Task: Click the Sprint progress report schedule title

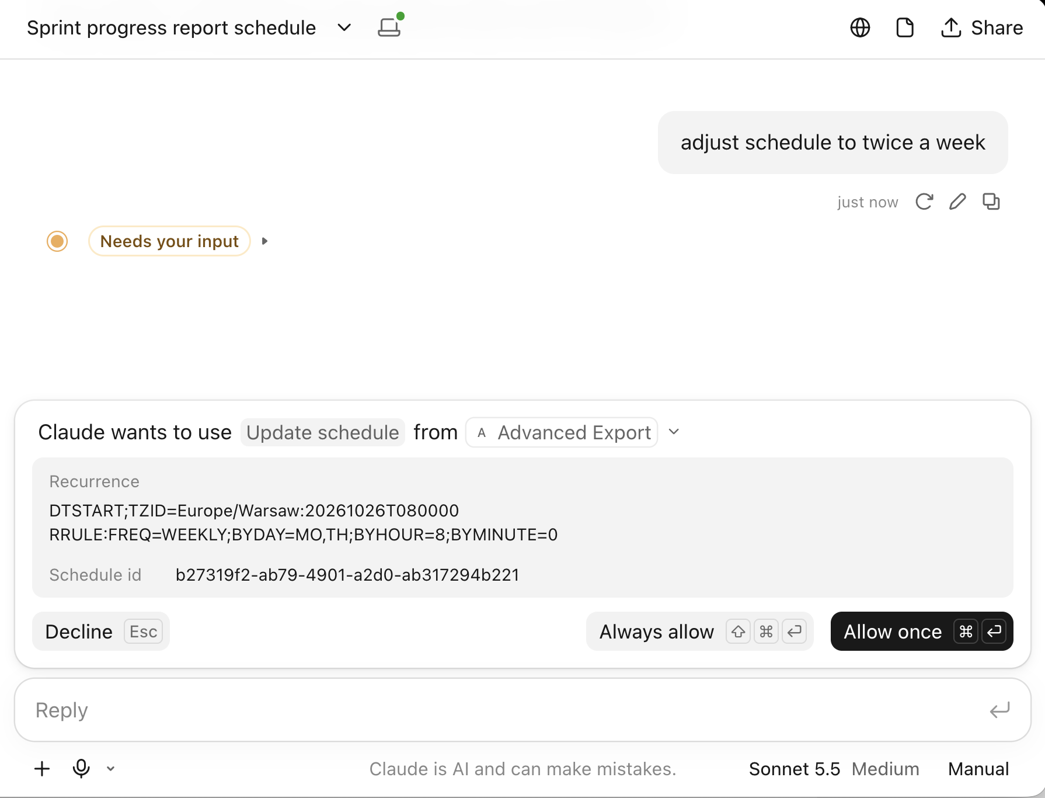Action: (x=171, y=27)
